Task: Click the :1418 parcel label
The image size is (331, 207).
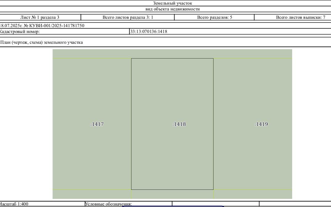Action: click(x=179, y=124)
